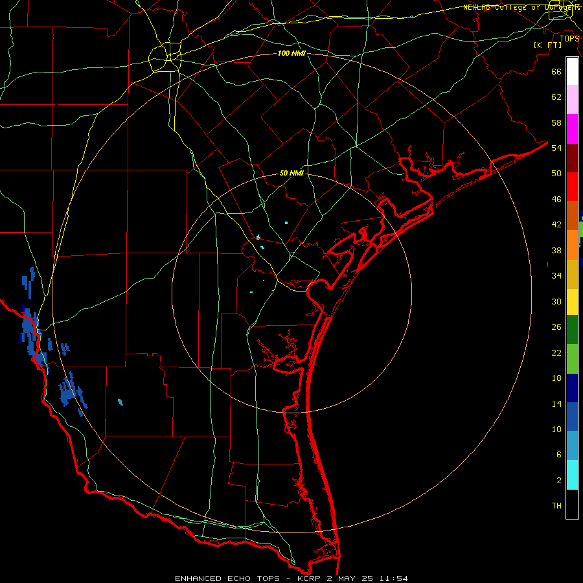
Task: Select the '18' legend value
Action: coord(556,378)
